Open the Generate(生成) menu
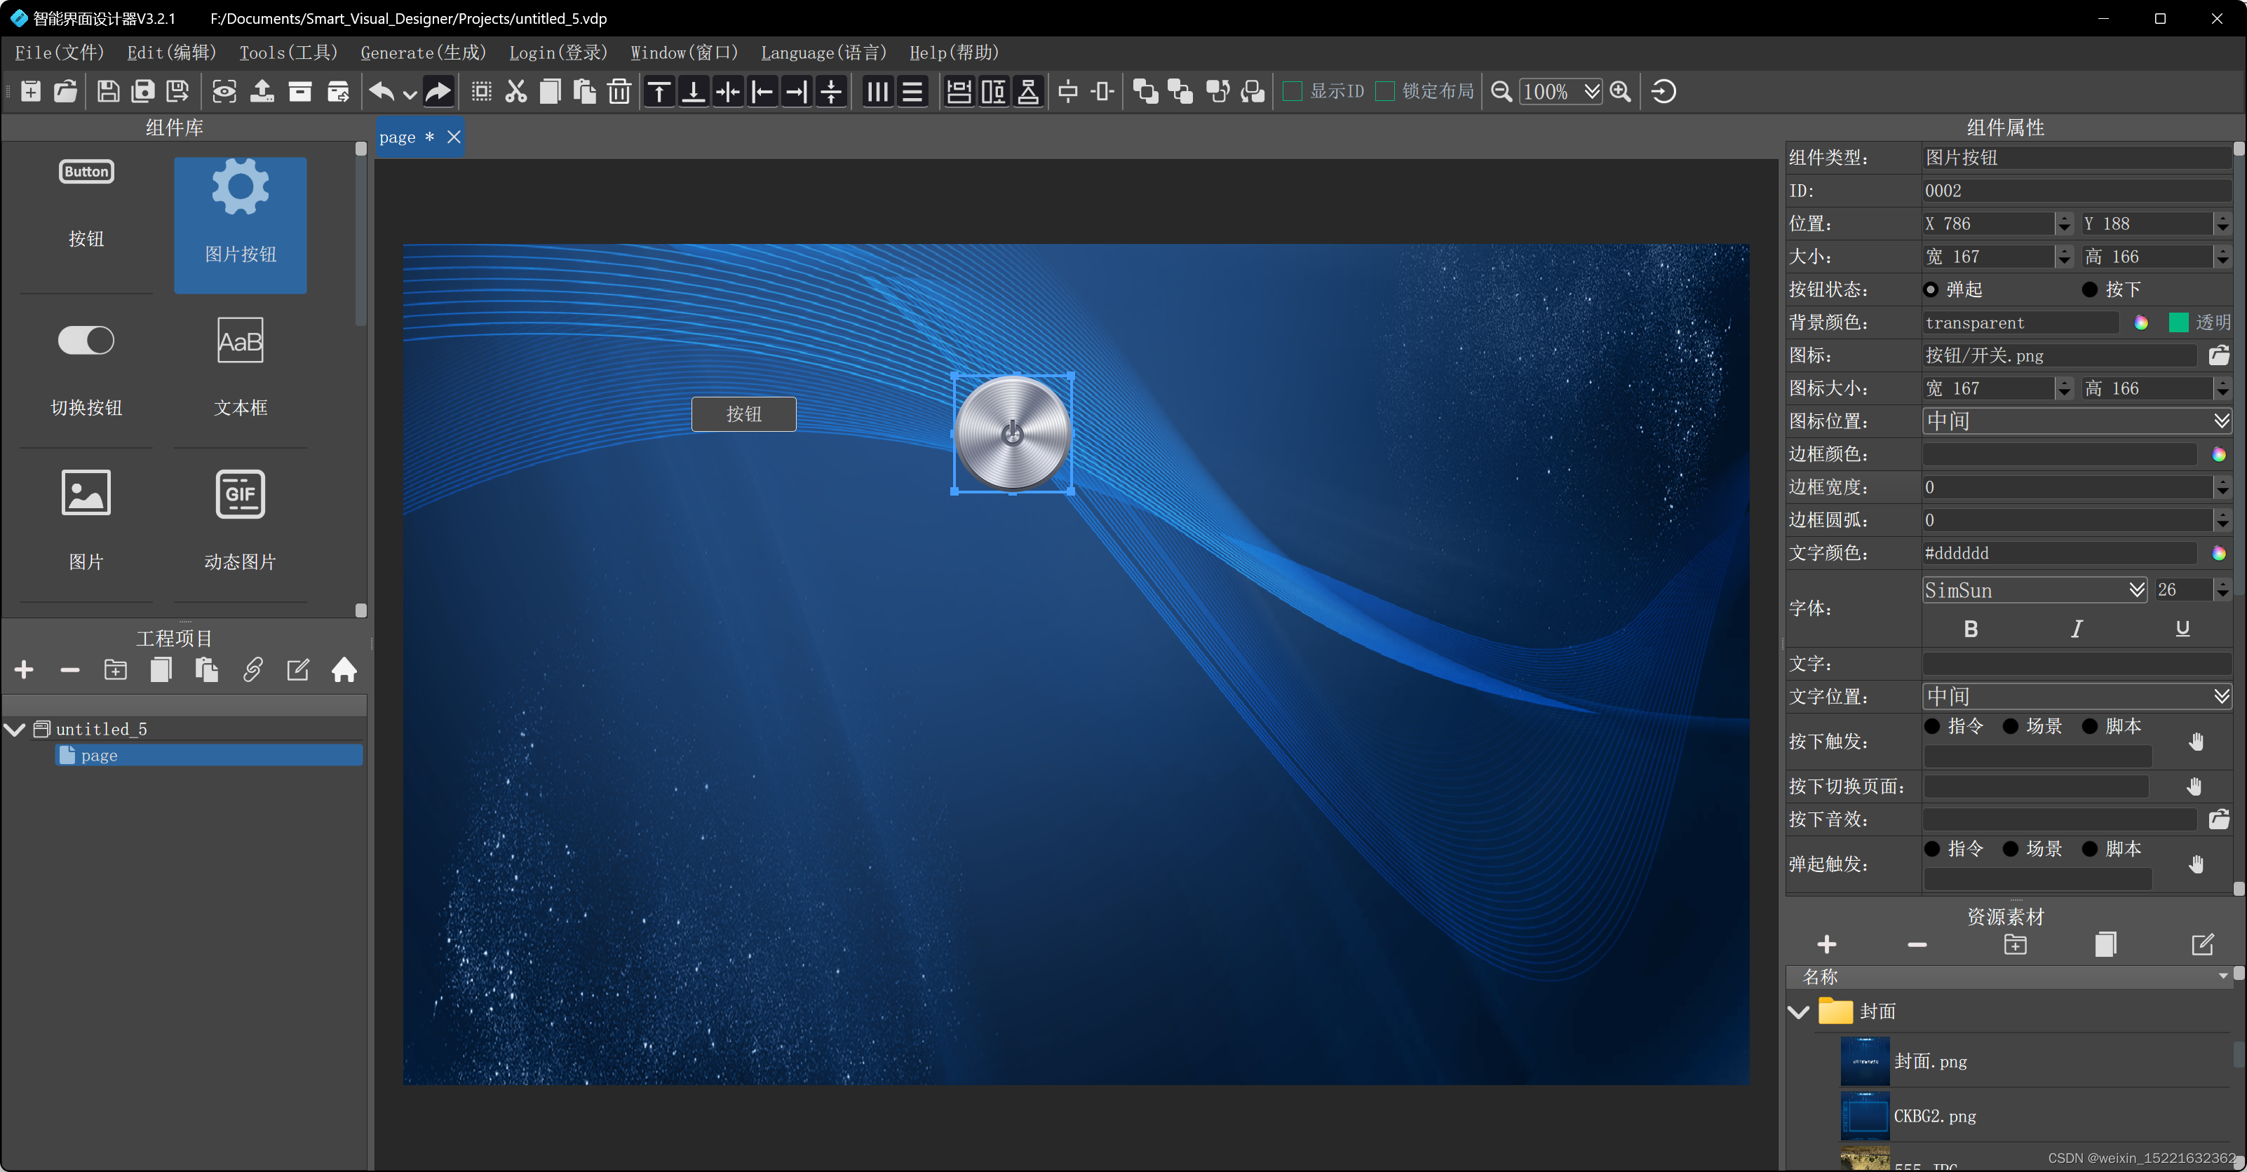 [423, 53]
